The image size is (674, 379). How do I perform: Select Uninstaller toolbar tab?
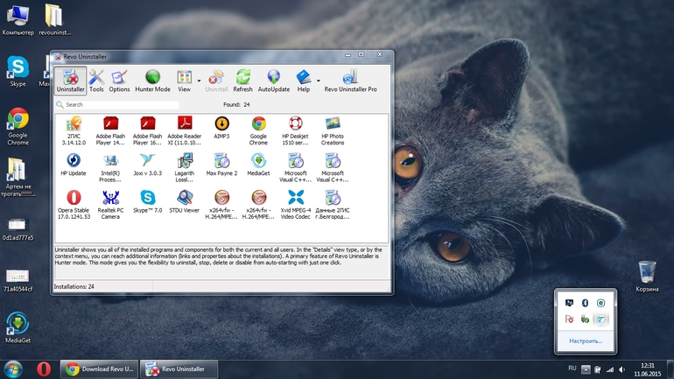click(71, 81)
